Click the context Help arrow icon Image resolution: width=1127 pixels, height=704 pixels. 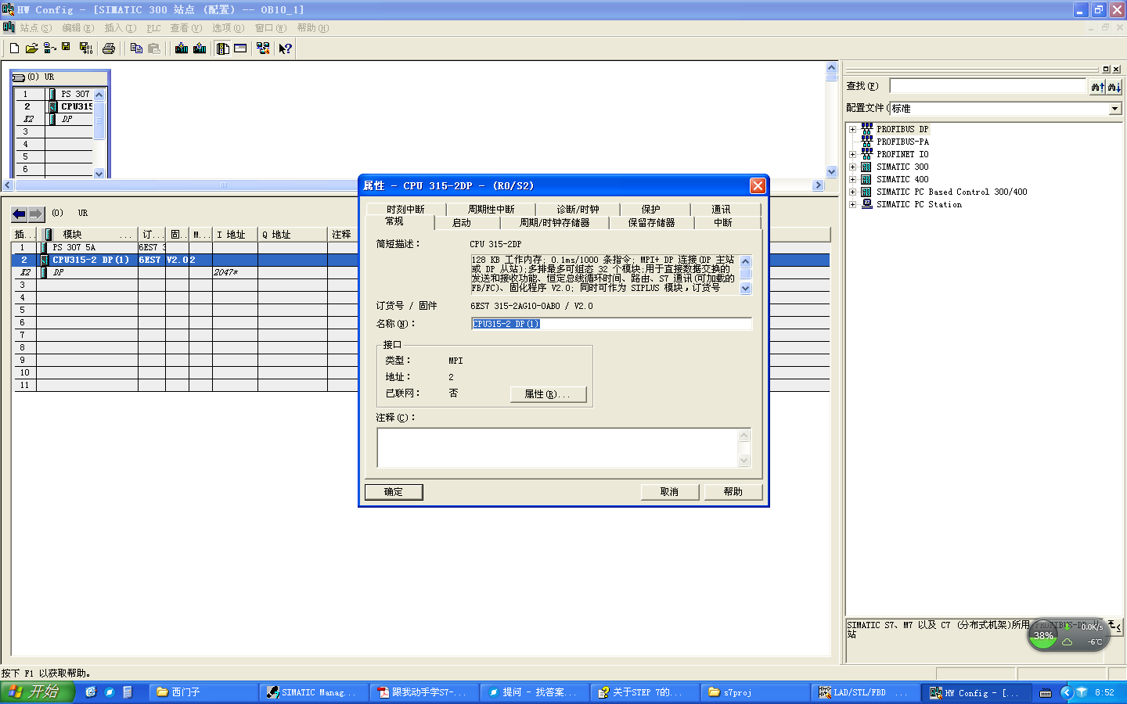286,48
